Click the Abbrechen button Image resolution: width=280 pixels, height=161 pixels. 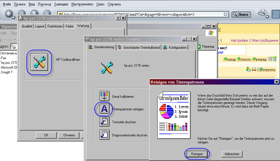coord(232,154)
